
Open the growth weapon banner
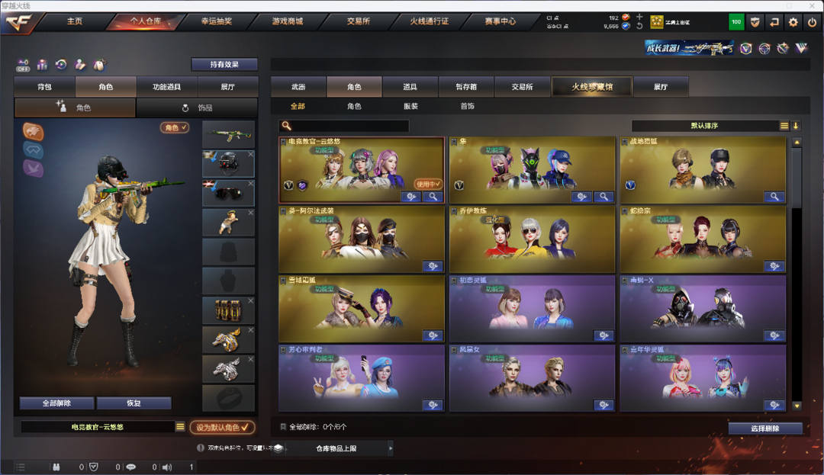tap(689, 49)
